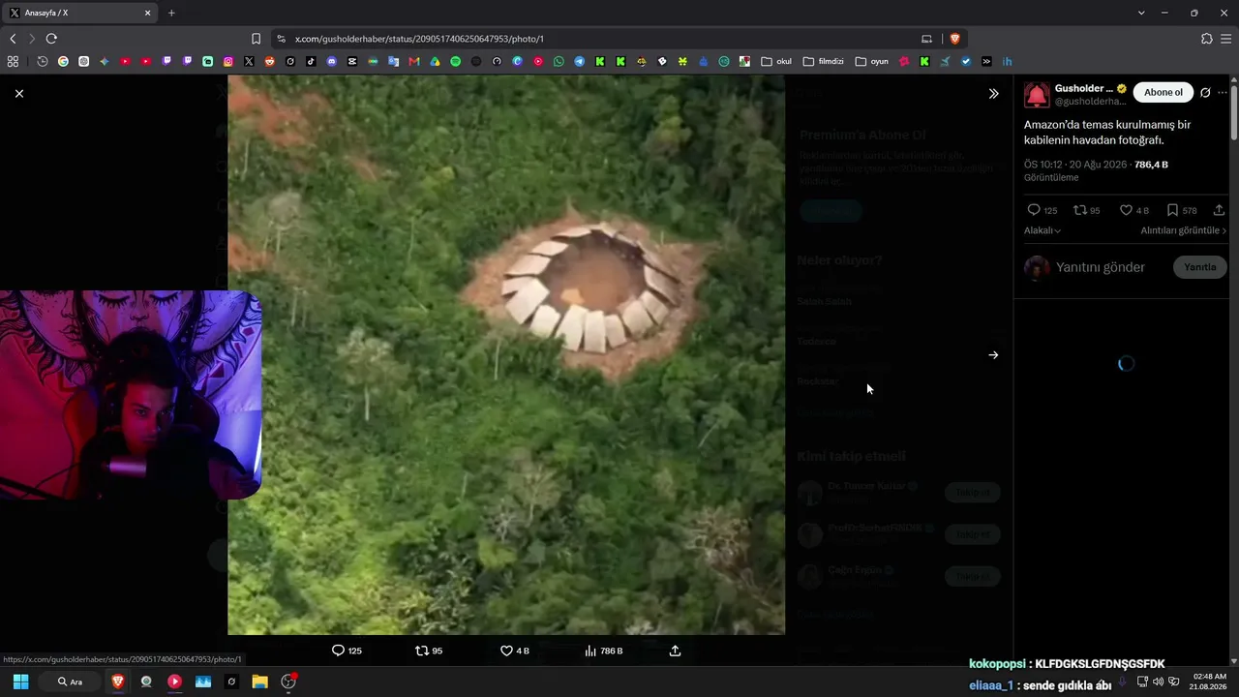Open the Spotify bookmark icon
The image size is (1239, 697).
(x=456, y=61)
